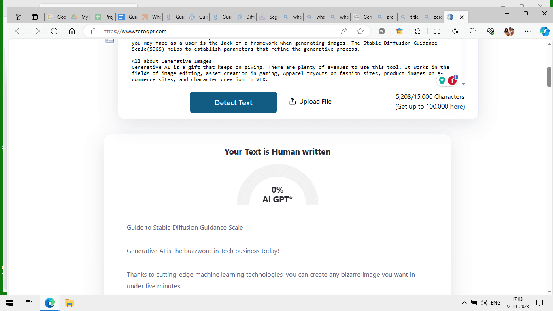
Task: Open File Explorer from the taskbar
Action: [x=69, y=303]
